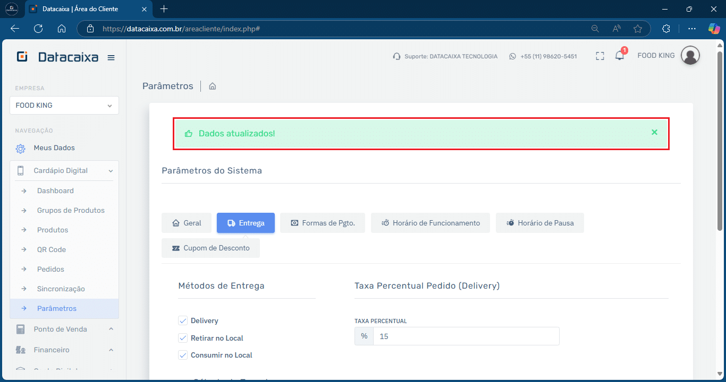Viewport: 726px width, 382px height.
Task: Go to Pedidos in the sidebar
Action: (x=50, y=269)
